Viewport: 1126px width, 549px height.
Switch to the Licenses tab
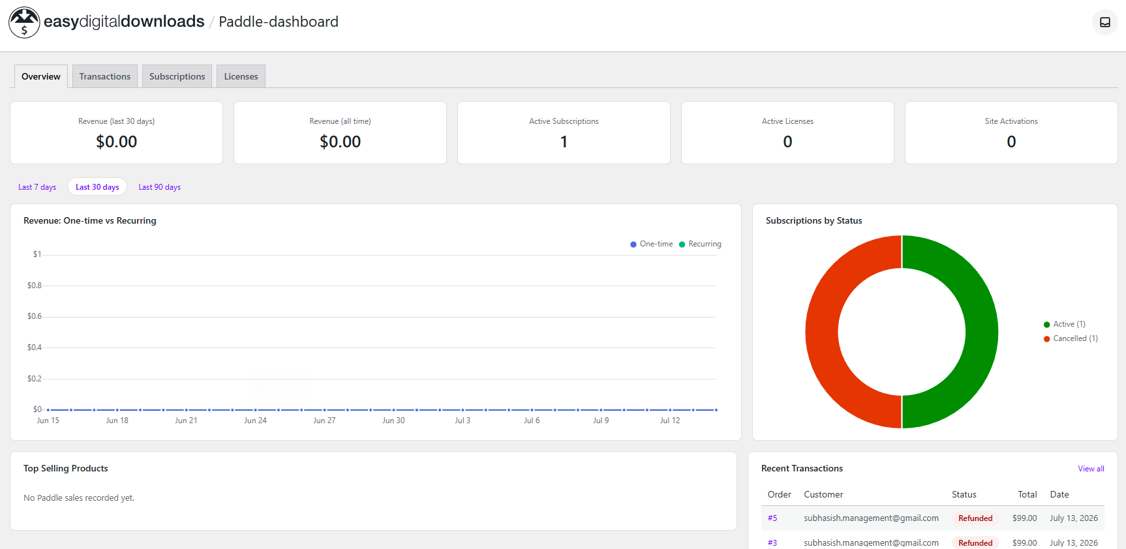241,76
